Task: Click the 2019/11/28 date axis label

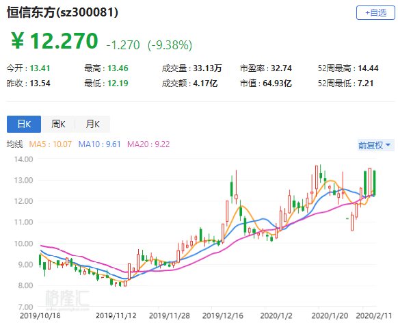Action: pyautogui.click(x=170, y=315)
